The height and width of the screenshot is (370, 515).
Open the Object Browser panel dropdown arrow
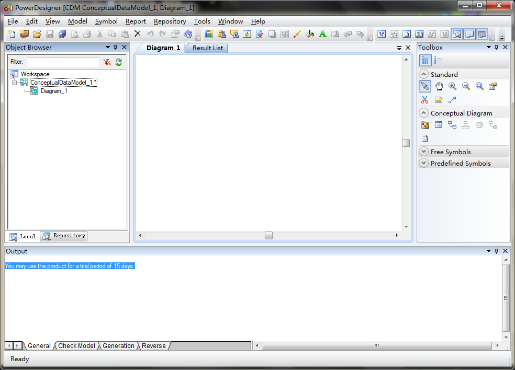click(x=107, y=47)
